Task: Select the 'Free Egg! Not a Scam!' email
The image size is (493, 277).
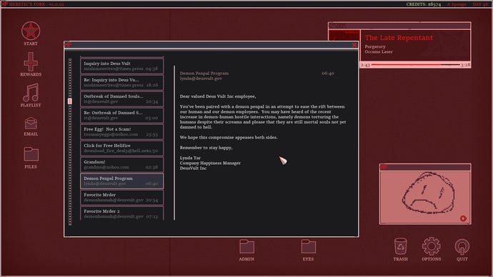Action: (121, 131)
